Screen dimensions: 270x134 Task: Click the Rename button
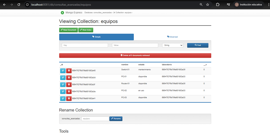pyautogui.click(x=116, y=119)
